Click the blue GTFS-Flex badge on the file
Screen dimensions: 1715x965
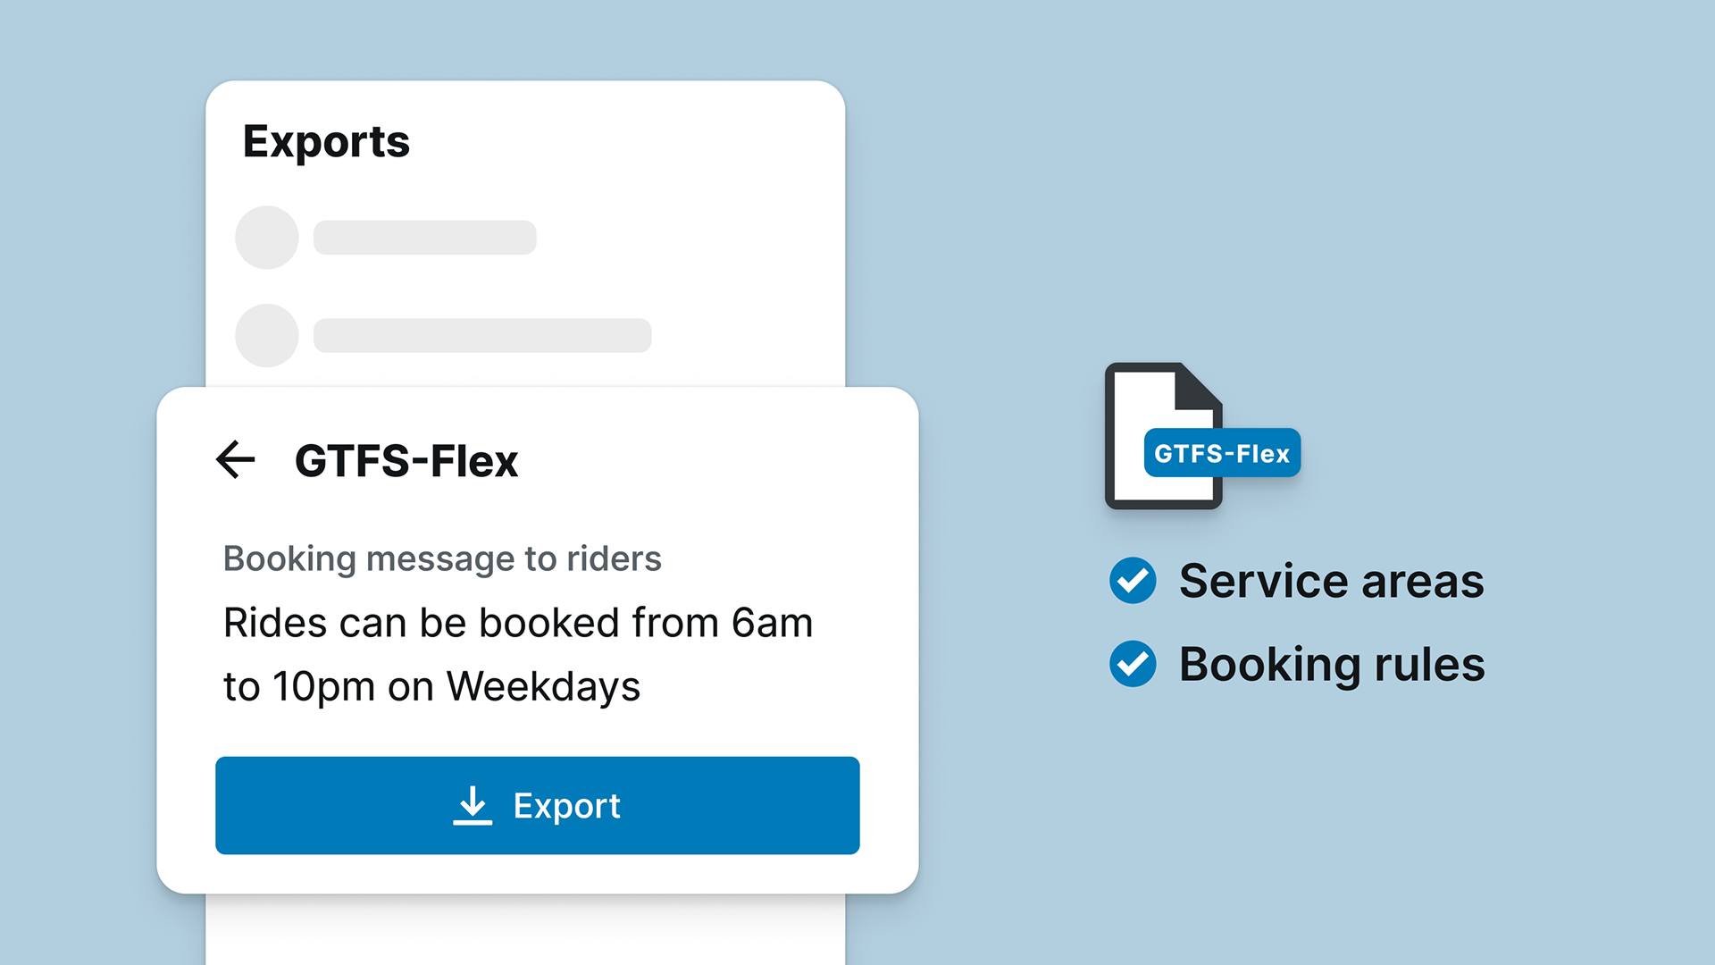(1222, 454)
